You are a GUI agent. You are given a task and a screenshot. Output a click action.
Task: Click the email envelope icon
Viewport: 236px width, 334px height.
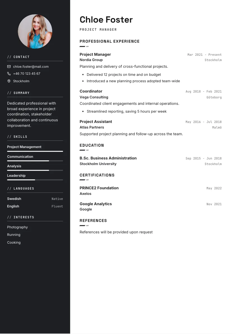pyautogui.click(x=9, y=67)
